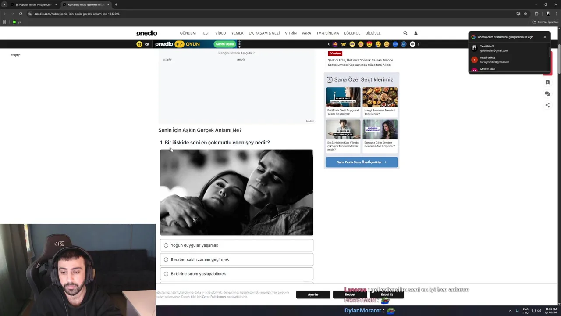Screen dimensions: 561x316
Task: Click the Reddet cookie button
Action: coord(350,294)
